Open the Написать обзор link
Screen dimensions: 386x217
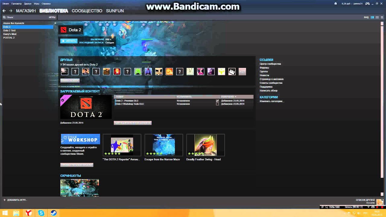tap(268, 91)
